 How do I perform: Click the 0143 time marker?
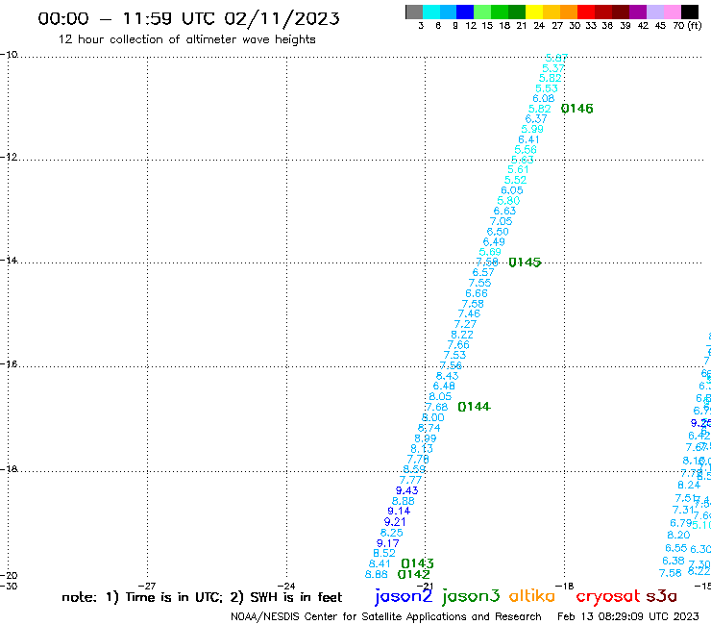pos(418,563)
